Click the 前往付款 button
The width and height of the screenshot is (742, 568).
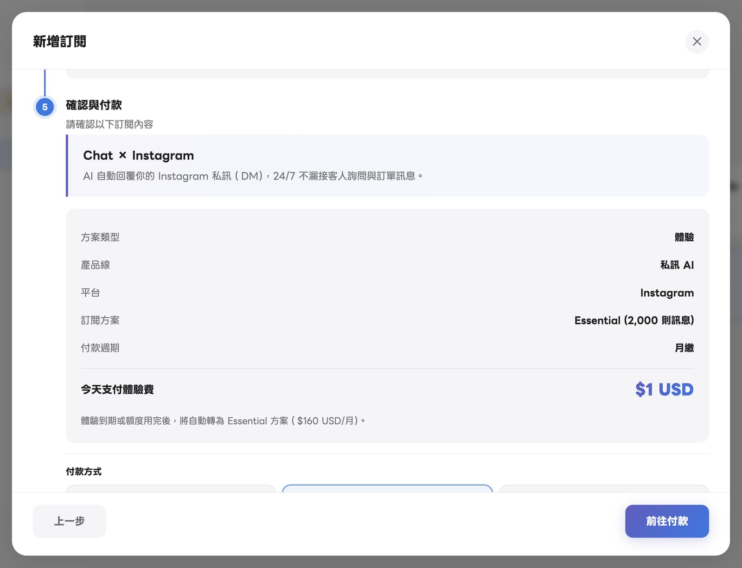(x=666, y=521)
